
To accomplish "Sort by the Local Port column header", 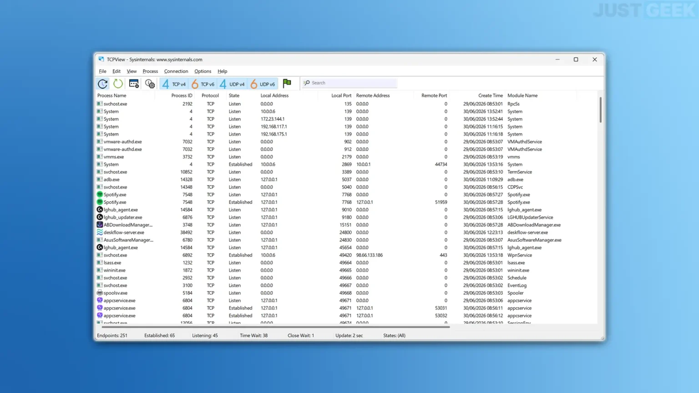I will tap(341, 96).
